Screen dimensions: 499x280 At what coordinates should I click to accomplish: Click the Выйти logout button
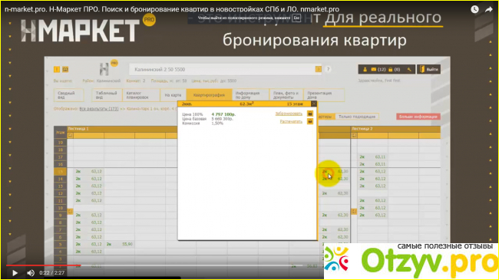point(428,69)
